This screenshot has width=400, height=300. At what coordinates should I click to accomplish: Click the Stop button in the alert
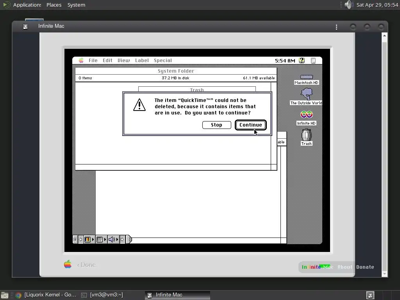click(x=216, y=125)
